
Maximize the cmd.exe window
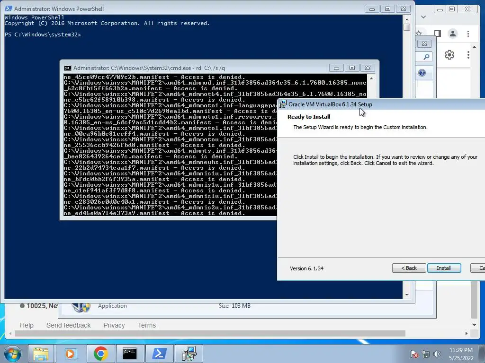[x=352, y=68]
